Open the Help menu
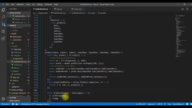The height and width of the screenshot is (108, 192). pos(56,4)
